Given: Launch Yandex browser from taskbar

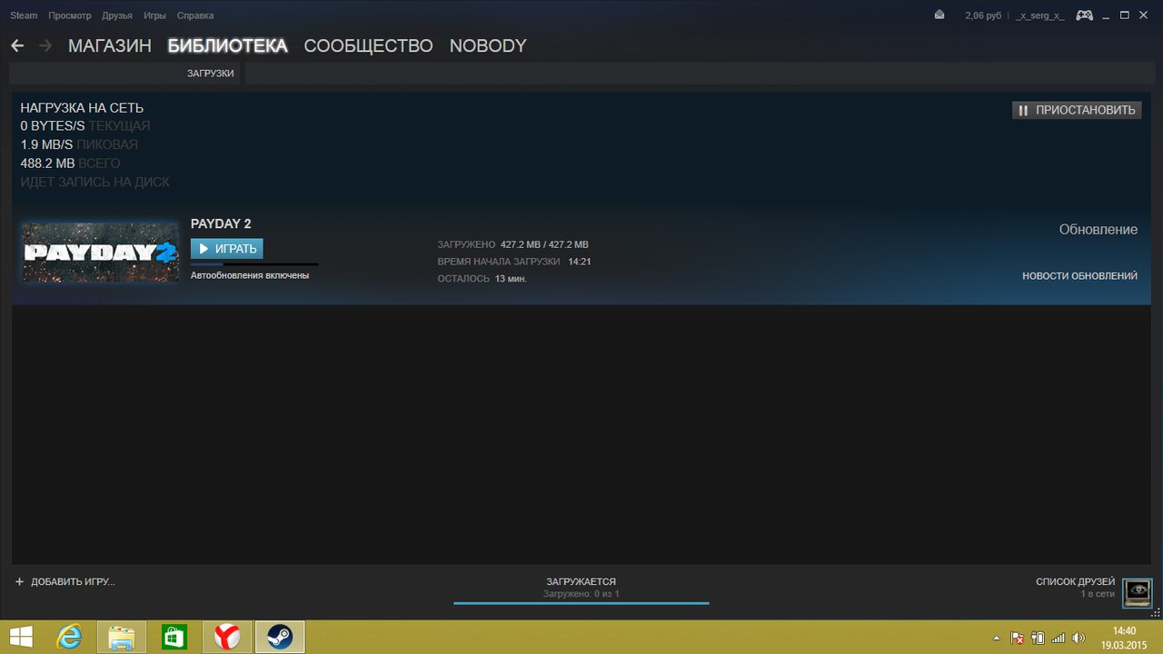Looking at the screenshot, I should pos(227,637).
